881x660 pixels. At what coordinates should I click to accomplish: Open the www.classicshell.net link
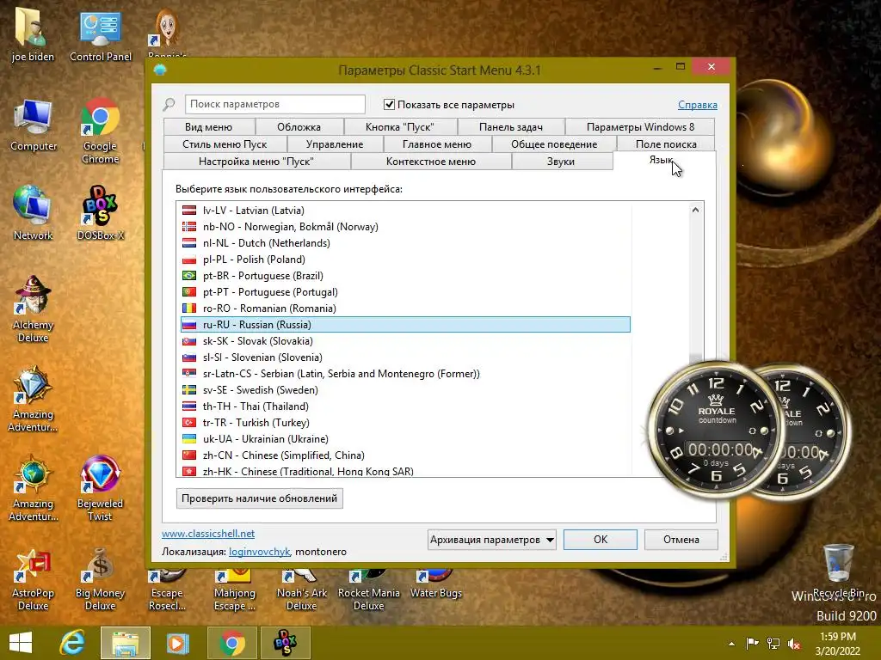pyautogui.click(x=208, y=534)
